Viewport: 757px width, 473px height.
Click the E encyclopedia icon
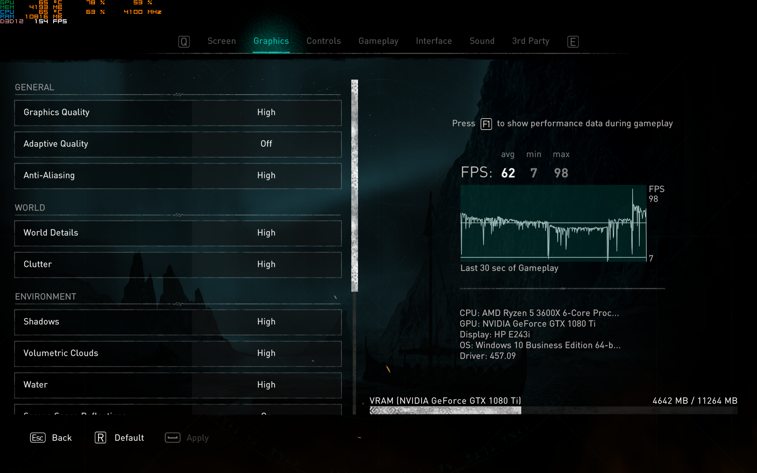click(x=573, y=41)
